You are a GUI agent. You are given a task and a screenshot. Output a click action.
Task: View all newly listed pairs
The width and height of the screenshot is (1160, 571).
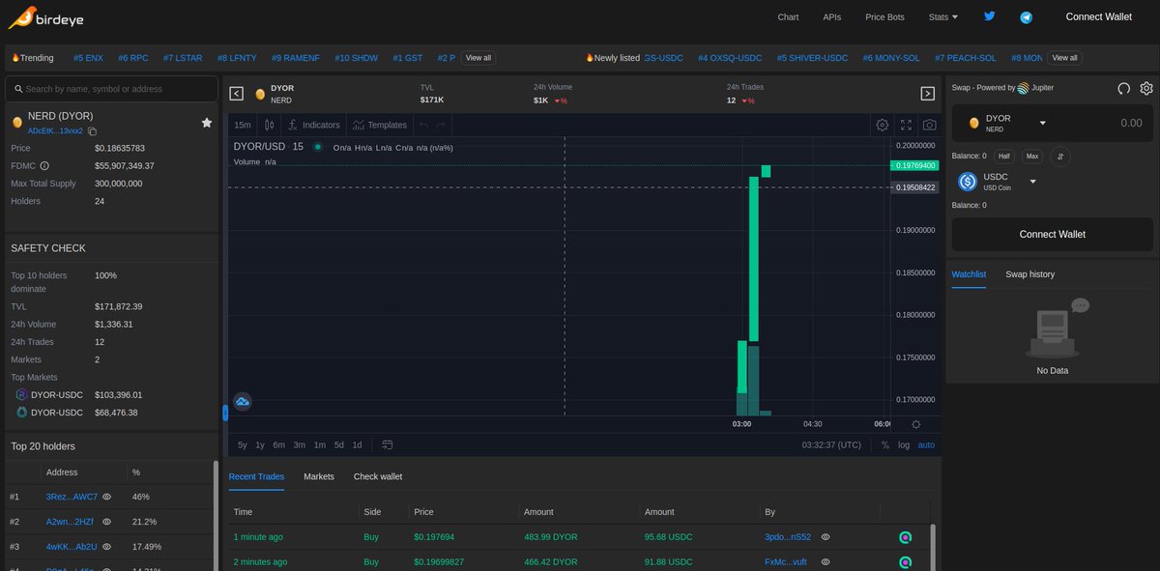tap(1064, 58)
